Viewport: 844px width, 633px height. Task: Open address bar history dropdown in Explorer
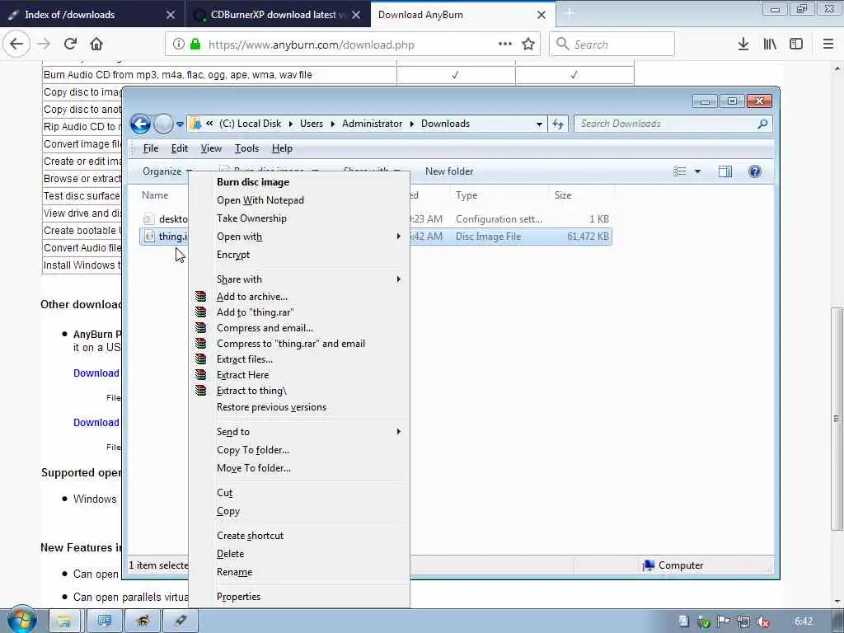point(539,124)
